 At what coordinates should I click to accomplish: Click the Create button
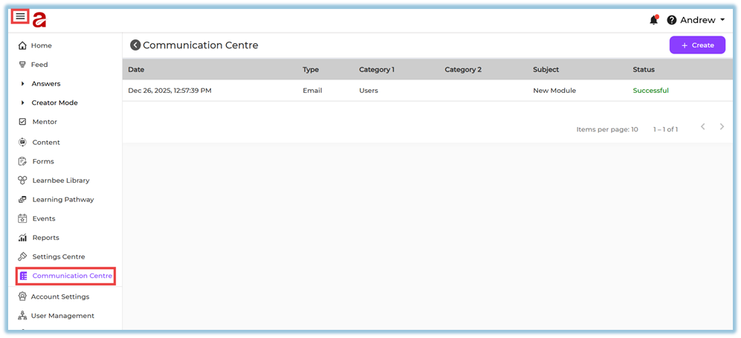[x=696, y=45]
